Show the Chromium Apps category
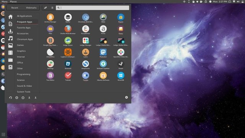The width and height of the screenshot is (245, 138). pos(24,39)
